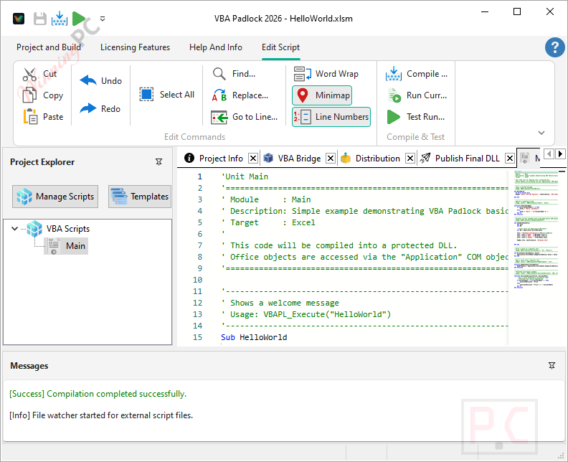Close the Distribution tab
This screenshot has height=462, width=568.
pos(410,159)
